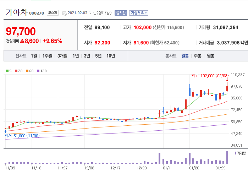This screenshot has width=248, height=174.
Task: Click the 기아차 stock name heading
Action: [17, 12]
